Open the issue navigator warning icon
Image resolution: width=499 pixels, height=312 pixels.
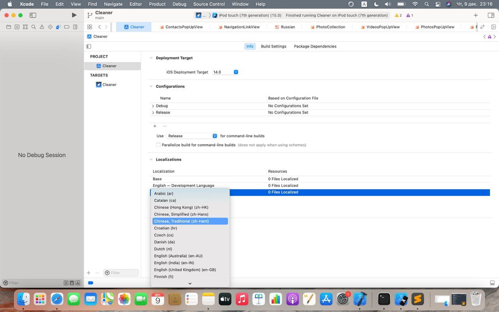click(42, 27)
